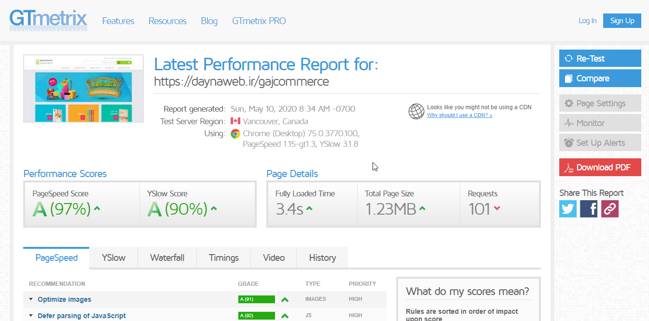Click the Requests red down arrow
Screen dimensions: 649x321
tap(497, 208)
